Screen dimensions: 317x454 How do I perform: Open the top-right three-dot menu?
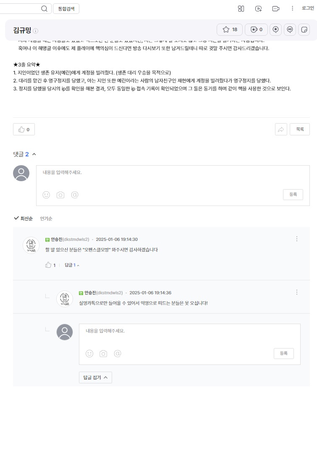point(292,8)
